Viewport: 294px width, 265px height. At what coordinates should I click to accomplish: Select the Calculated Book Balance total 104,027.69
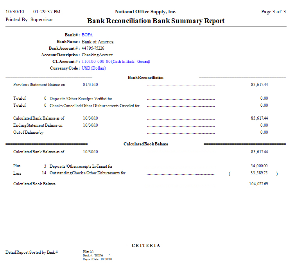tap(258, 184)
